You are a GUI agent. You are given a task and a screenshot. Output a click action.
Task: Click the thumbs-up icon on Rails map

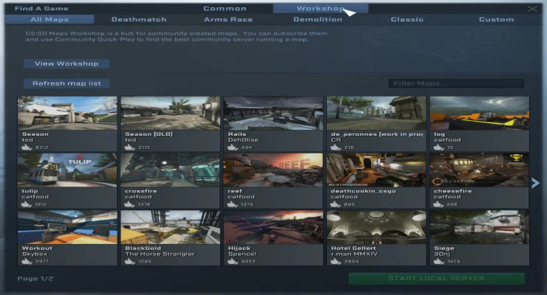(x=233, y=147)
